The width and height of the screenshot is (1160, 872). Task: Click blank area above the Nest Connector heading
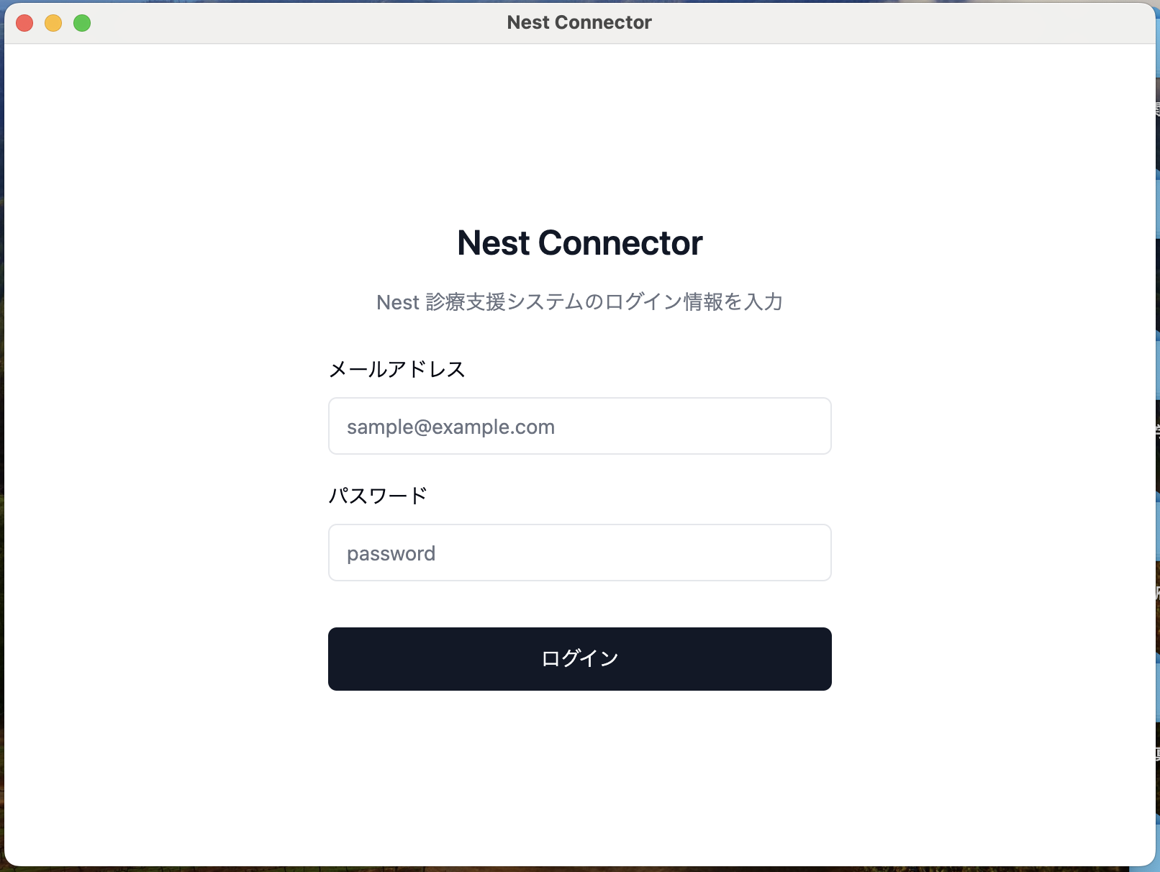[x=579, y=130]
